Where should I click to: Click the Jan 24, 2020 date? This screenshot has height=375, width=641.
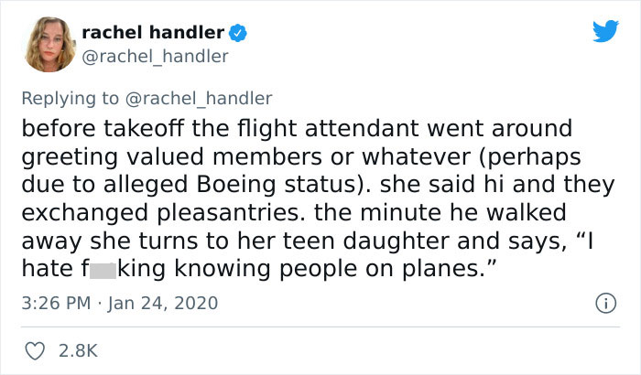(164, 303)
